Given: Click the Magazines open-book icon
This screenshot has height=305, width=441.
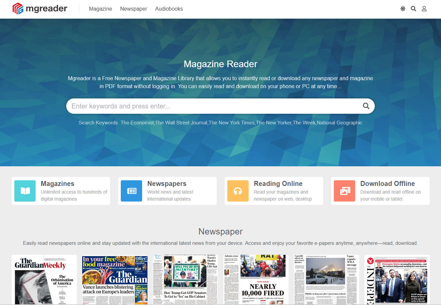Looking at the screenshot, I should pos(25,191).
